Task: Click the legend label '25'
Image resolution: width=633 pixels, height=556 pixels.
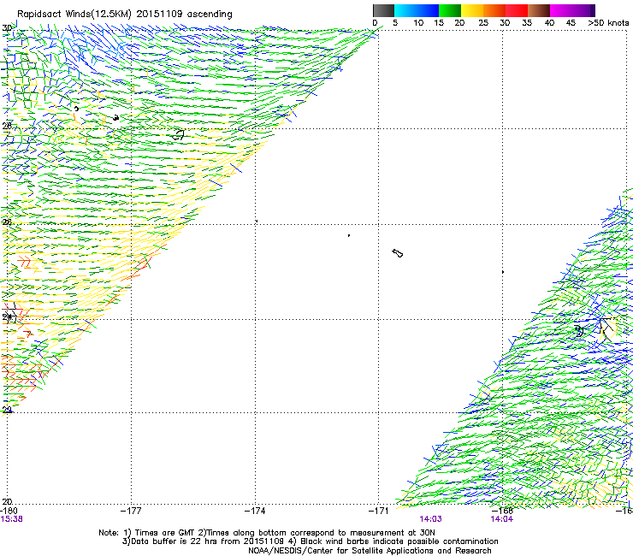Action: click(483, 23)
